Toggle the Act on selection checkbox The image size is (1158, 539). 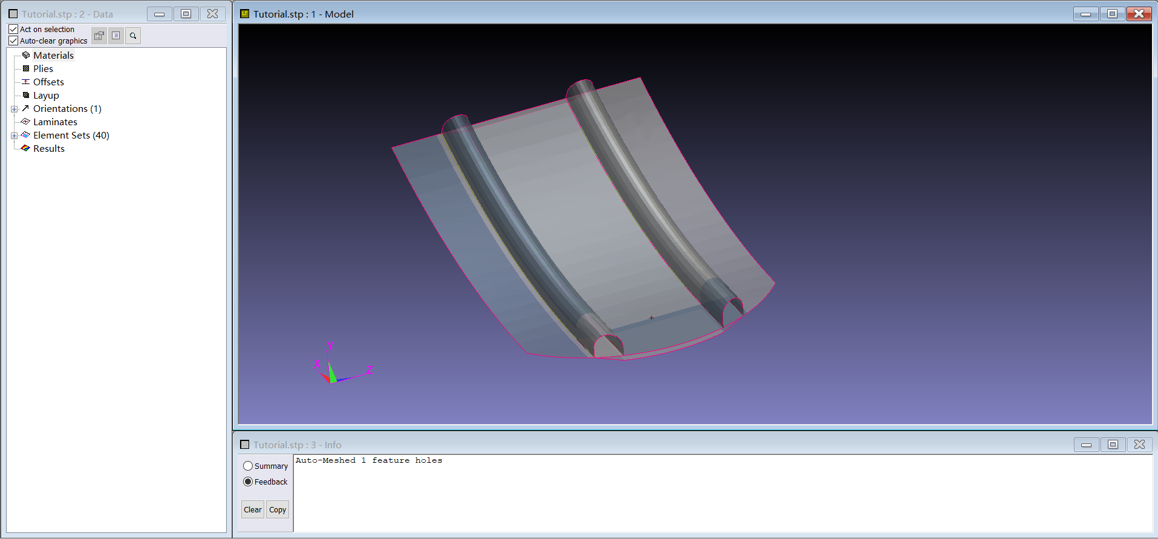tap(13, 29)
